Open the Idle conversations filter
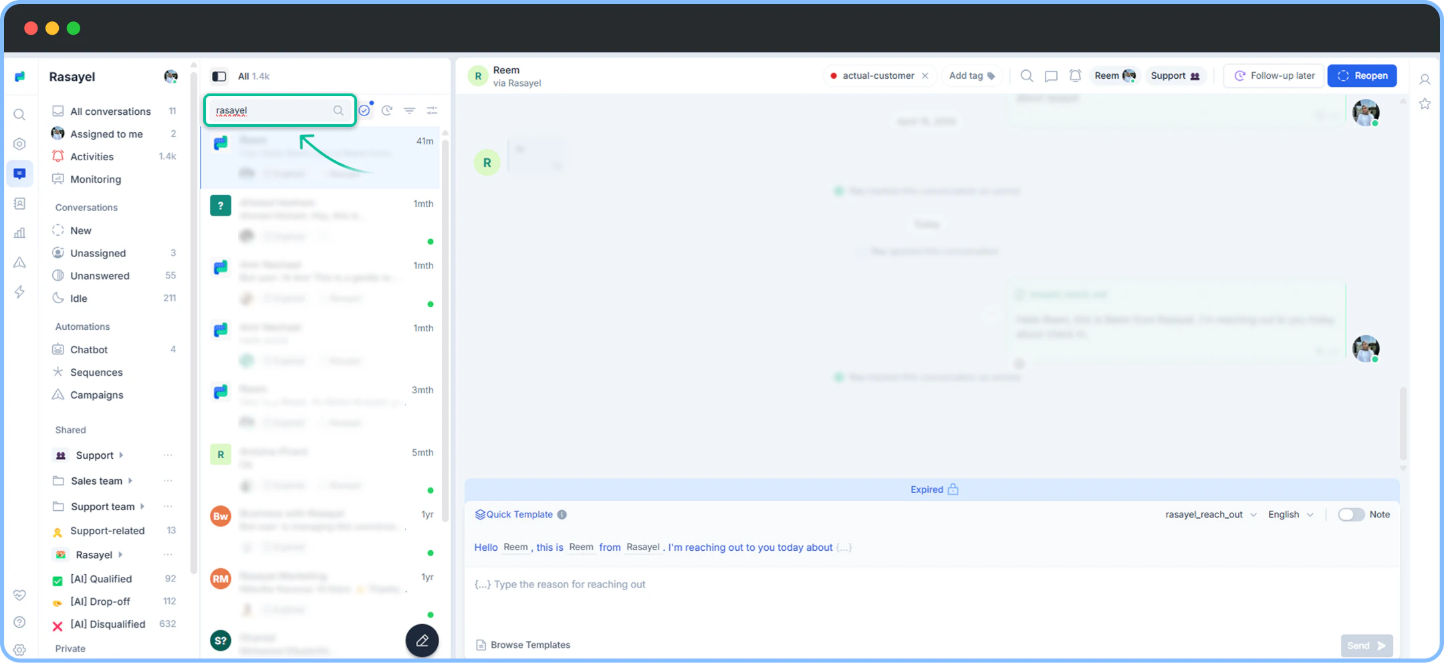 point(114,298)
